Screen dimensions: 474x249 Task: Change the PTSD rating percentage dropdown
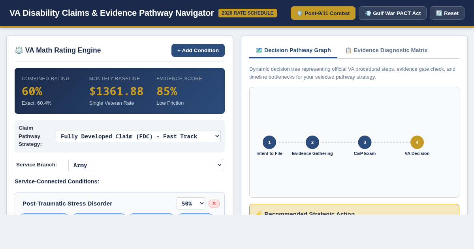[x=191, y=203]
